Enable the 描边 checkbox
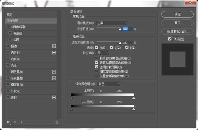 (8, 46)
